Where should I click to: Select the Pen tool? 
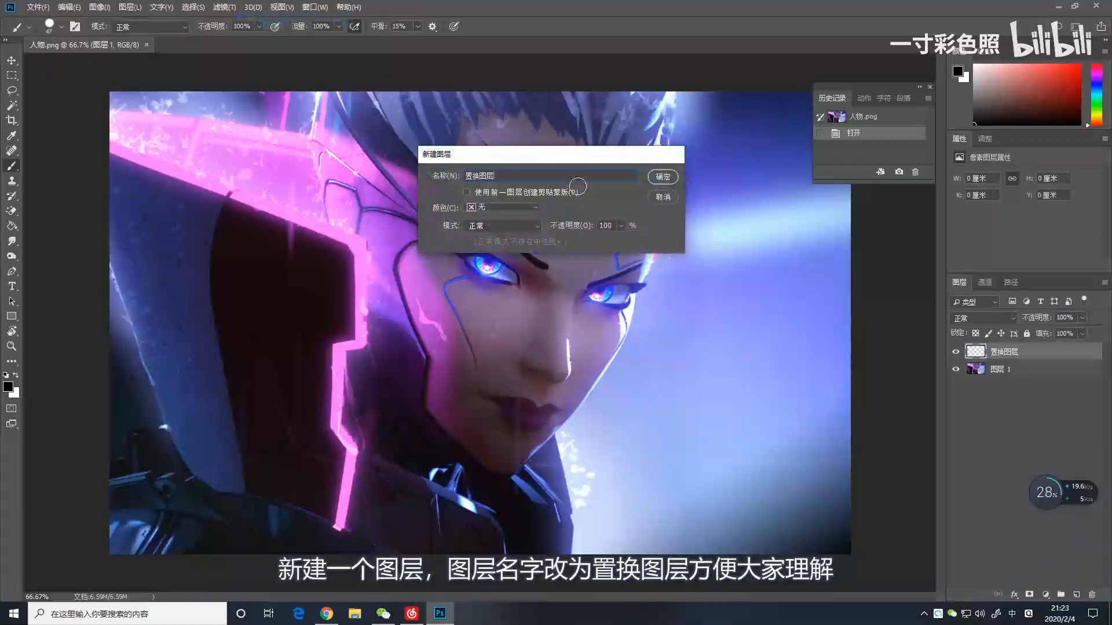[x=12, y=271]
